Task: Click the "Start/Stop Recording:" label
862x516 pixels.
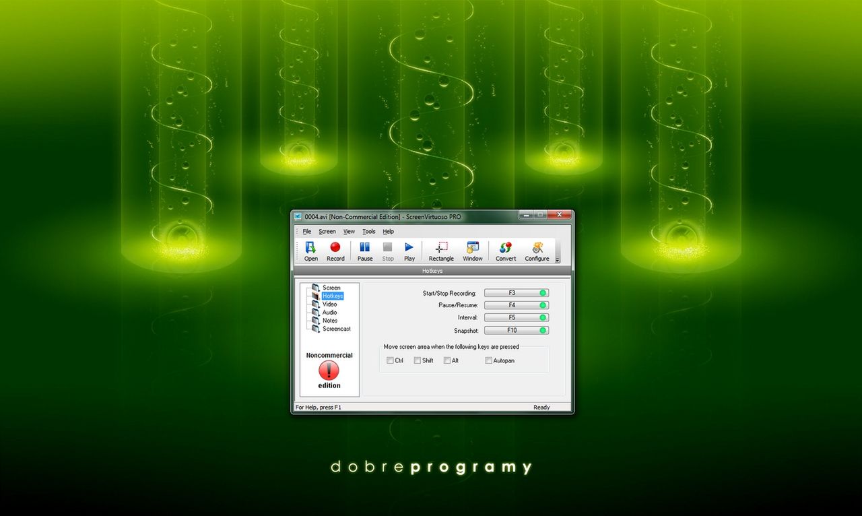Action: point(449,293)
